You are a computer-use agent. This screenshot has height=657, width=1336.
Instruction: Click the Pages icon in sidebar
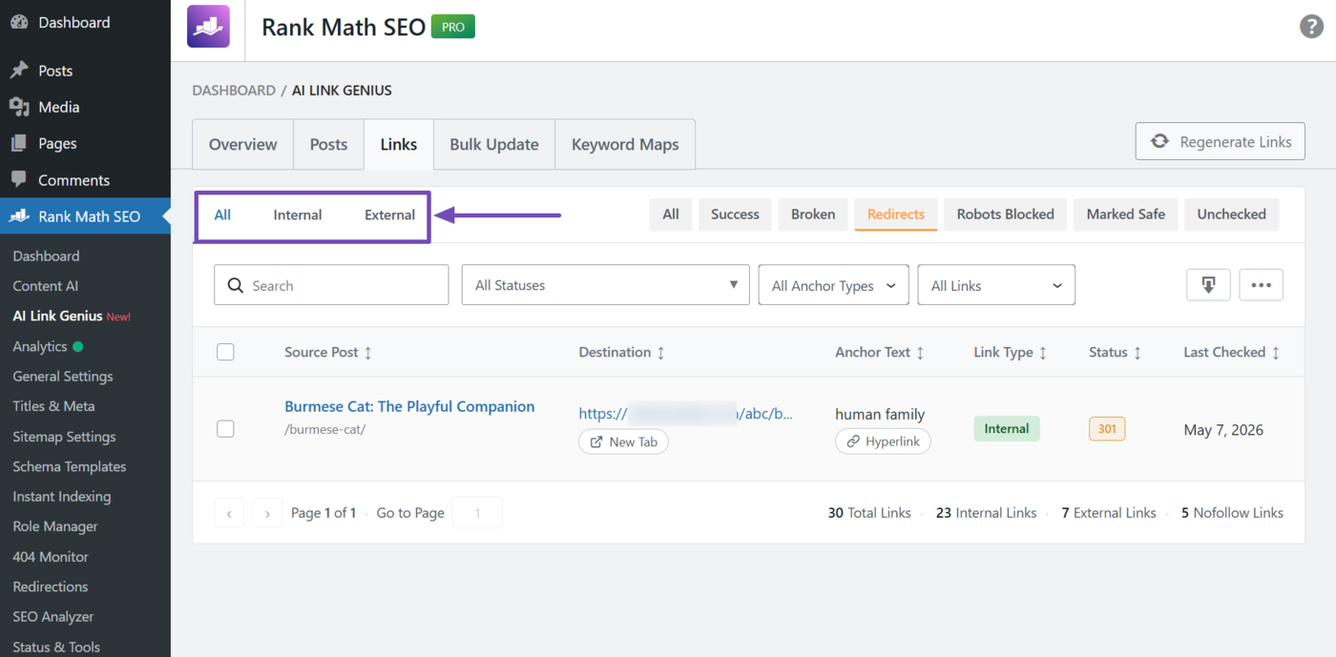pos(19,143)
